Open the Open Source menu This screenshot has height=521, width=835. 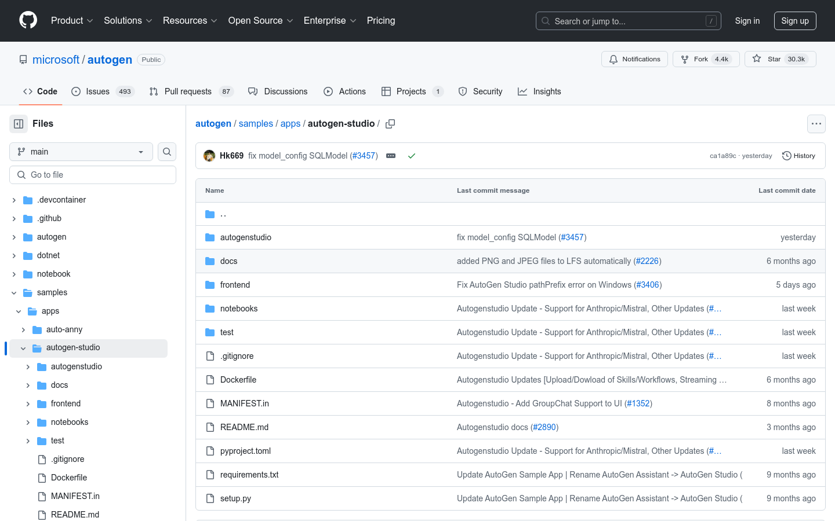pos(261,20)
